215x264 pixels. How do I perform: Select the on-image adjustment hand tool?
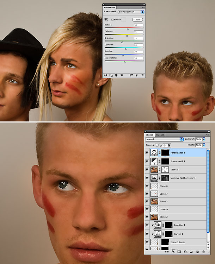[x=106, y=20]
